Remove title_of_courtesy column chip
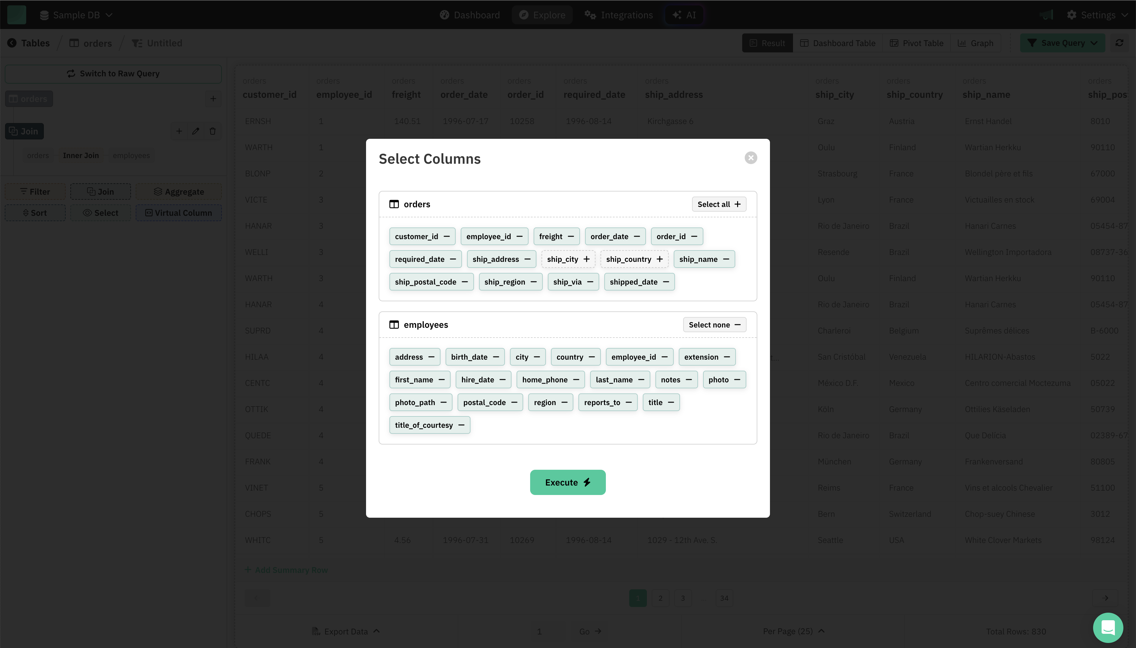The width and height of the screenshot is (1136, 648). click(x=429, y=425)
